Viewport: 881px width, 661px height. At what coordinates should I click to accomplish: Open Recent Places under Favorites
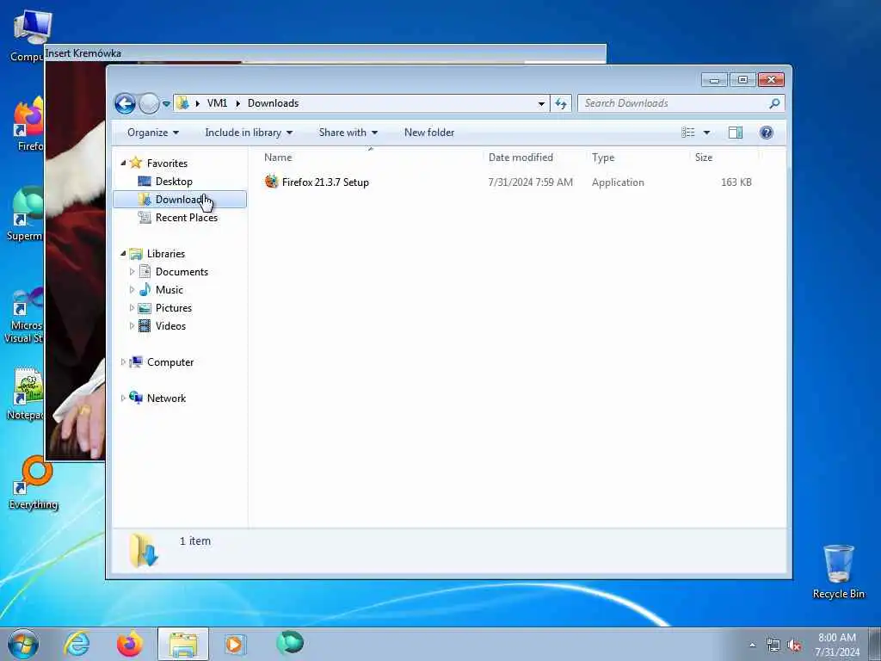(187, 218)
